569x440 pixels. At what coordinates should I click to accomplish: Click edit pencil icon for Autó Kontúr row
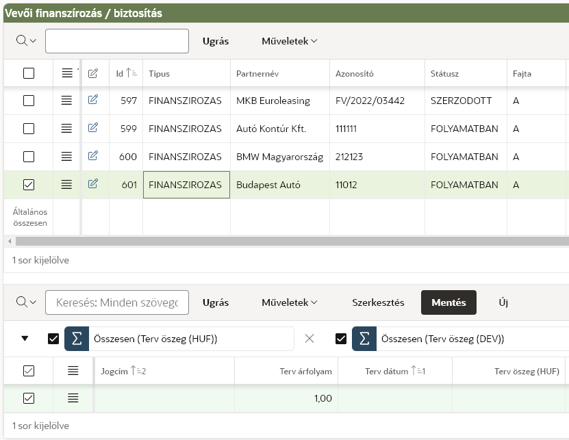point(93,128)
